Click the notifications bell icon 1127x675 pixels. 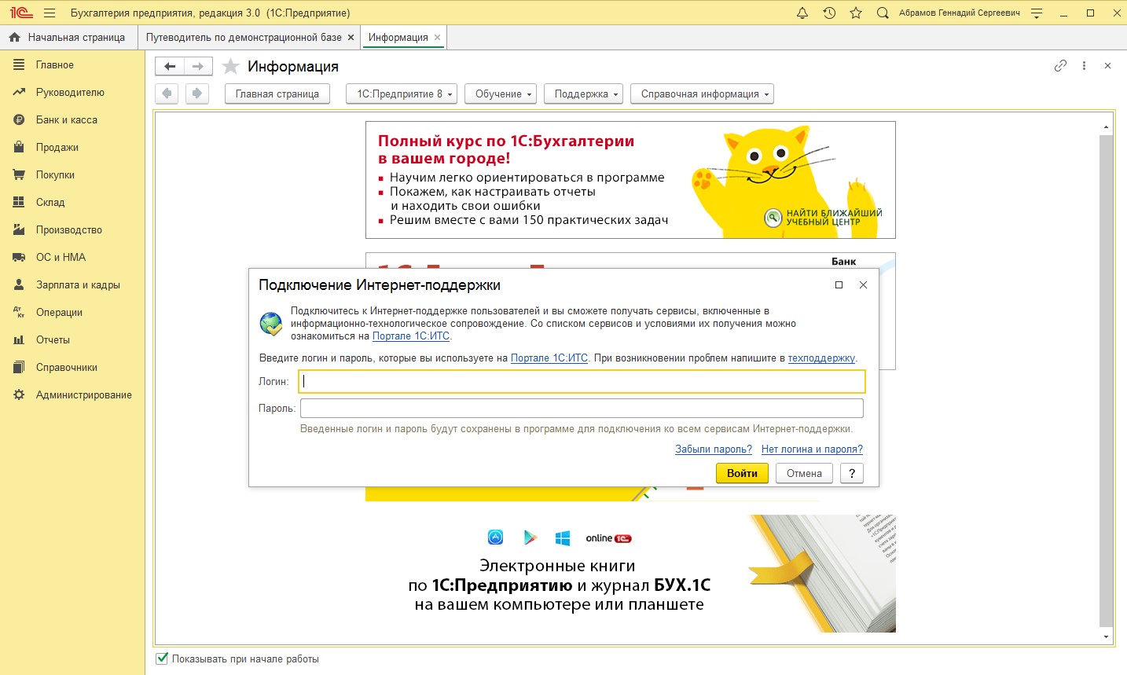tap(802, 13)
